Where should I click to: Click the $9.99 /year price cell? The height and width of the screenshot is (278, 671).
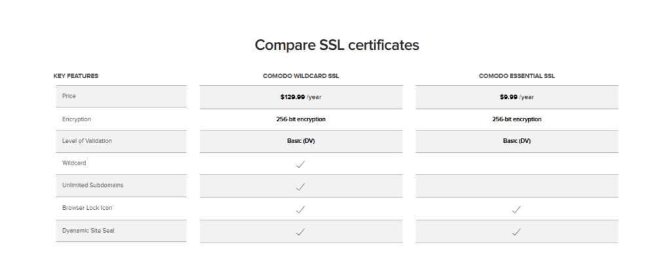(517, 97)
